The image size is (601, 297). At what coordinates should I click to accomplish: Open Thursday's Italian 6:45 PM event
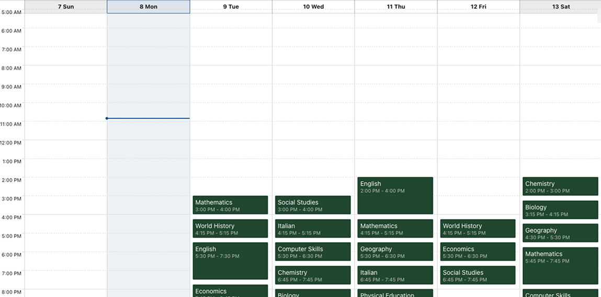click(395, 275)
